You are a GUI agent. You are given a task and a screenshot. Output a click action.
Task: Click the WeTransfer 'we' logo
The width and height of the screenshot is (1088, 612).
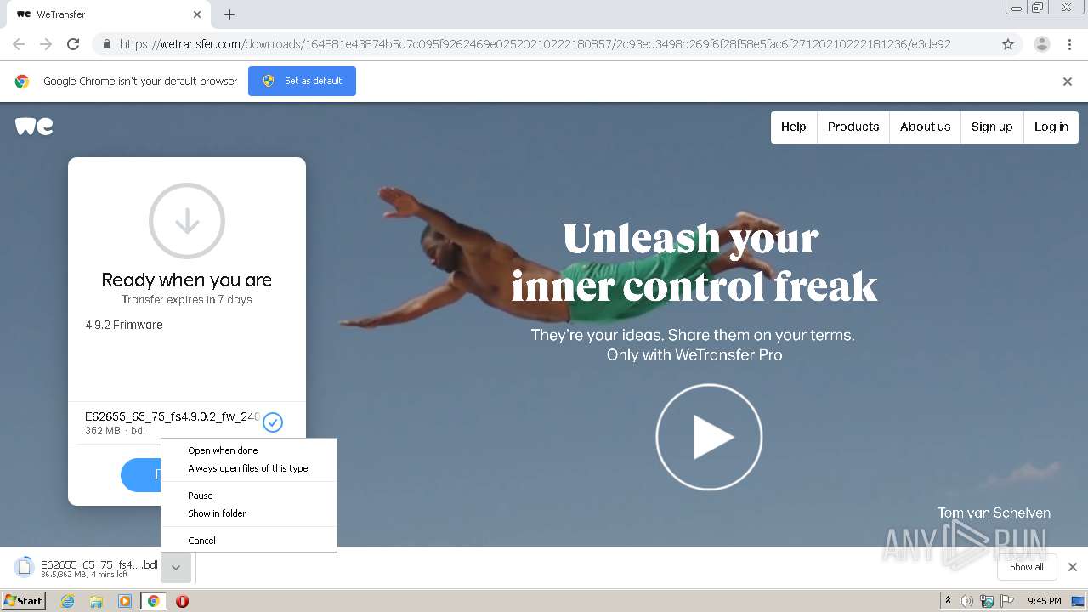[34, 127]
